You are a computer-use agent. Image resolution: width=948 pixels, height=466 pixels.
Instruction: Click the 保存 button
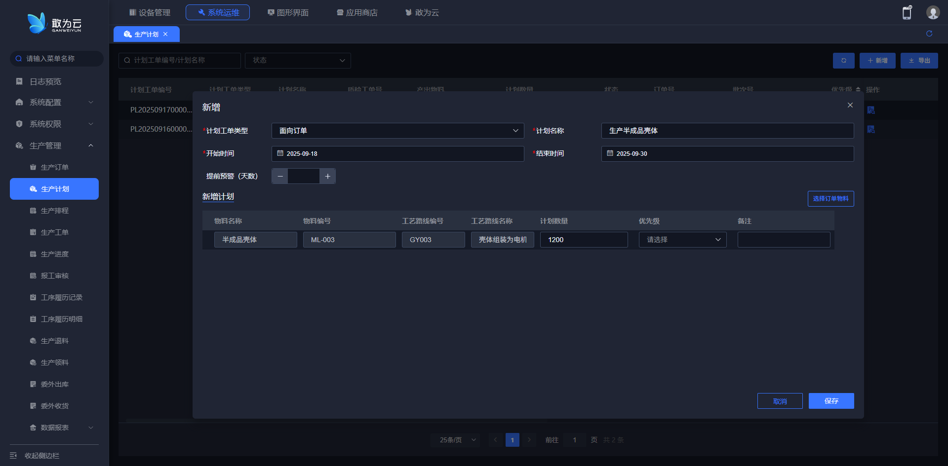point(831,401)
